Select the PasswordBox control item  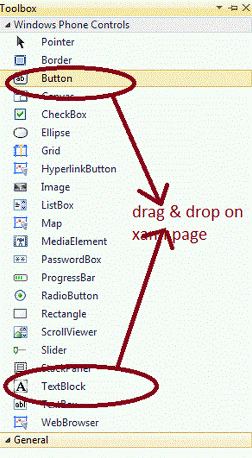126,260
